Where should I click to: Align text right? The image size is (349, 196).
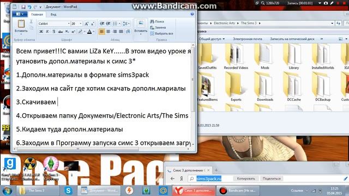[x=115, y=32]
